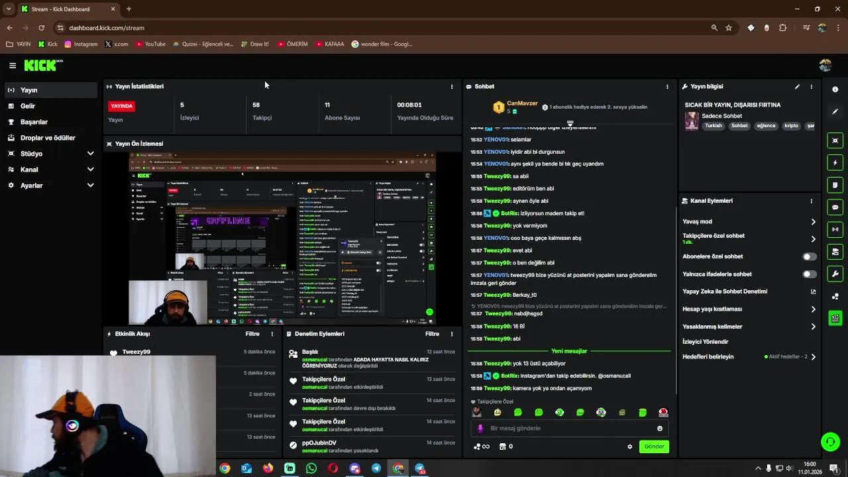Open Hesap yaşı kısıtlaması arrow

(x=813, y=309)
